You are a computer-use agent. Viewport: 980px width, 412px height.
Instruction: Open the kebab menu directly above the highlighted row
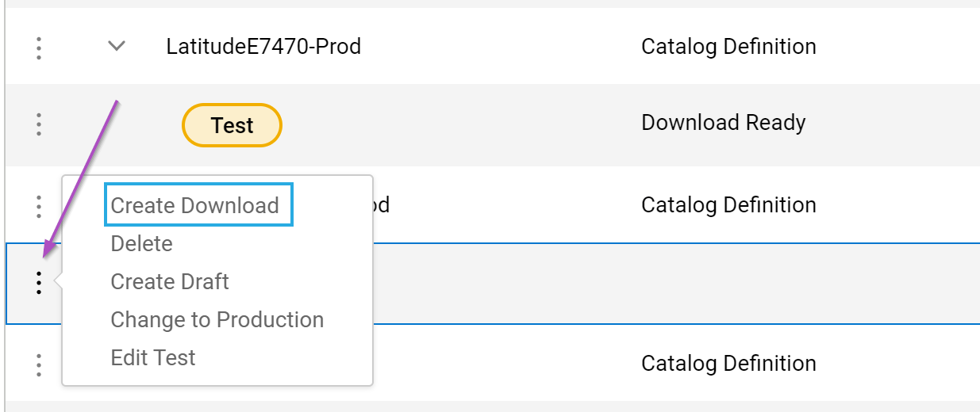tap(38, 206)
